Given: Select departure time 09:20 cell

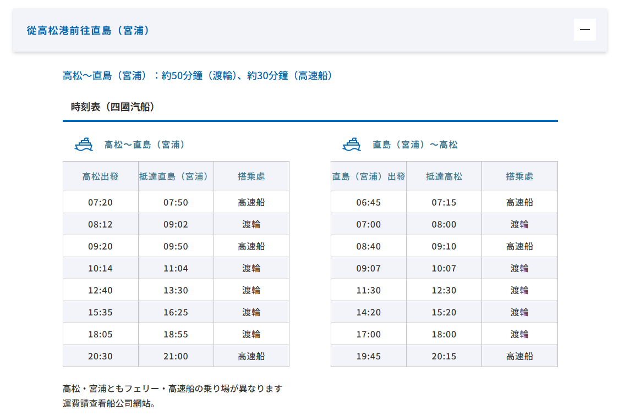Looking at the screenshot, I should tap(101, 246).
